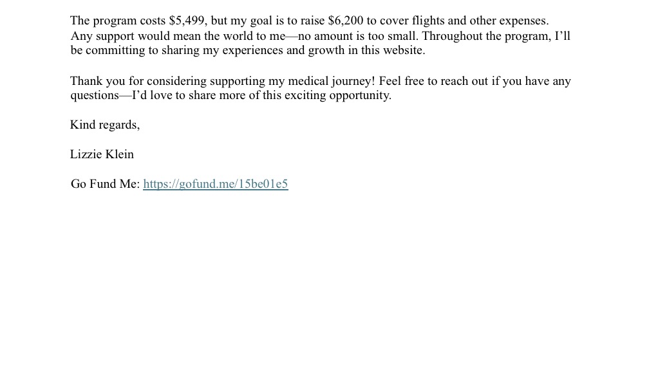
Task: Click the word "questions" before the dash
Action: pyautogui.click(x=95, y=95)
